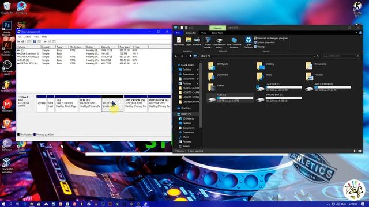Open the Desktop folder in main pane
This screenshot has height=207, width=369.
click(x=266, y=66)
